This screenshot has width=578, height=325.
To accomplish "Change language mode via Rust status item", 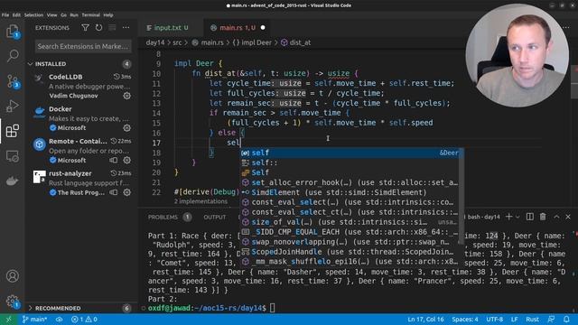I will click(x=532, y=319).
